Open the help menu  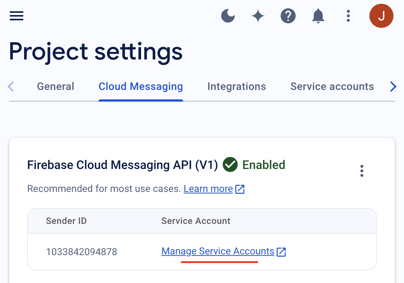(288, 16)
